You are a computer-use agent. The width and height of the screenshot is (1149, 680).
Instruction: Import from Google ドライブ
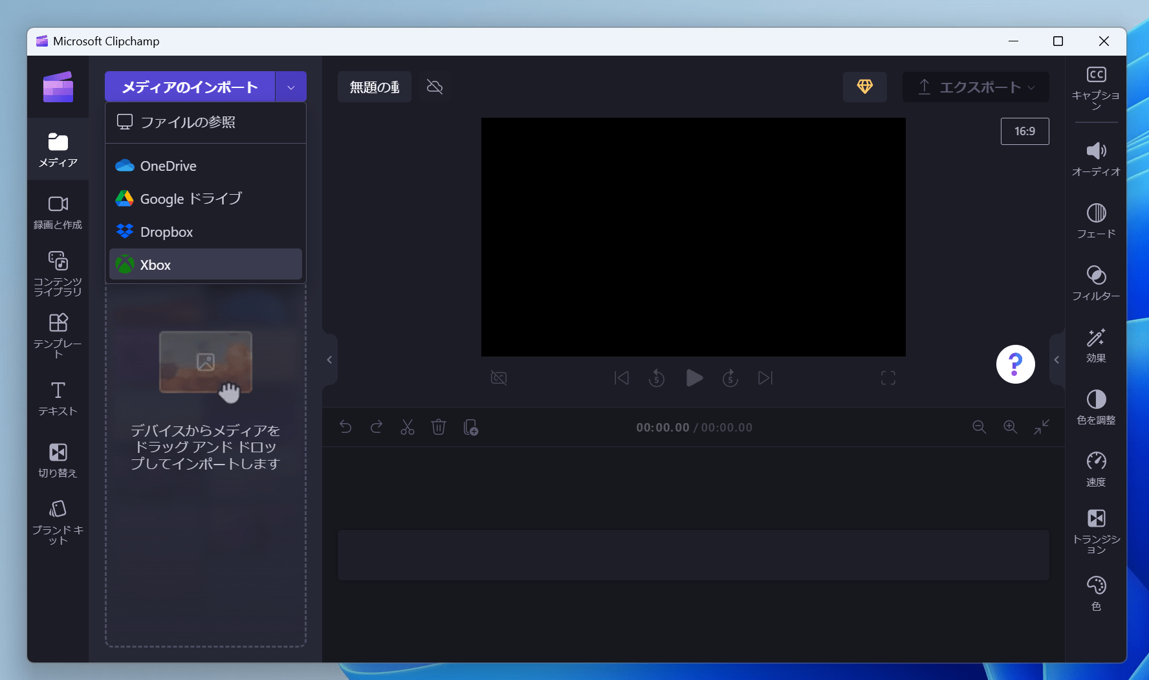tap(206, 199)
